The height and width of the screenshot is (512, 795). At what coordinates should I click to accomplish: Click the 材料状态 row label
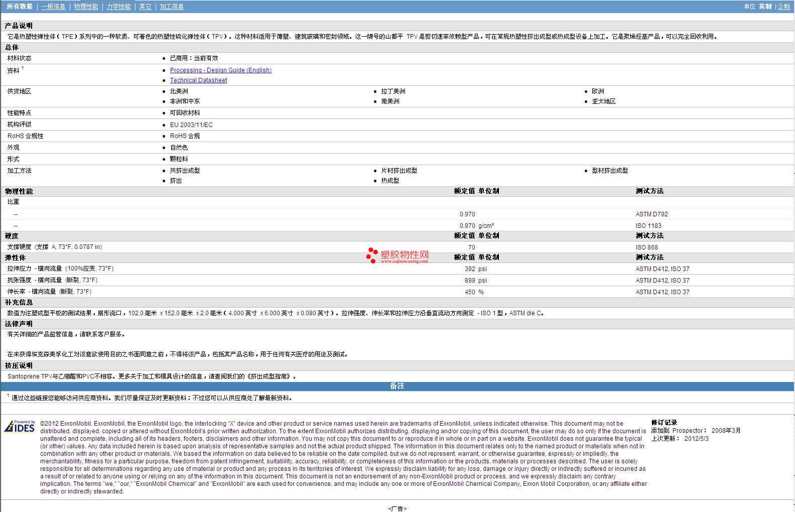(19, 58)
